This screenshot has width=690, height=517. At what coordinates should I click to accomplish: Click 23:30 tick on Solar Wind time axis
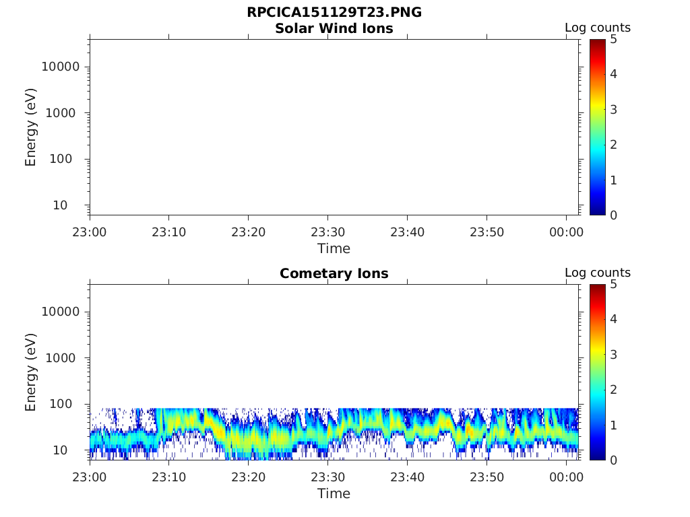[x=328, y=232]
